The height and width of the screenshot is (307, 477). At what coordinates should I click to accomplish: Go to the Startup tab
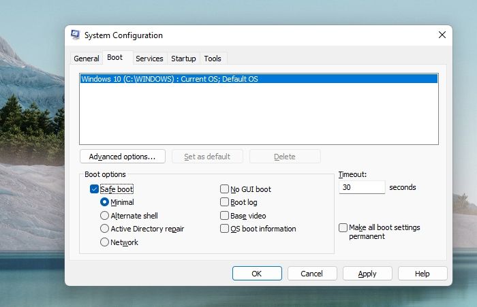(183, 59)
